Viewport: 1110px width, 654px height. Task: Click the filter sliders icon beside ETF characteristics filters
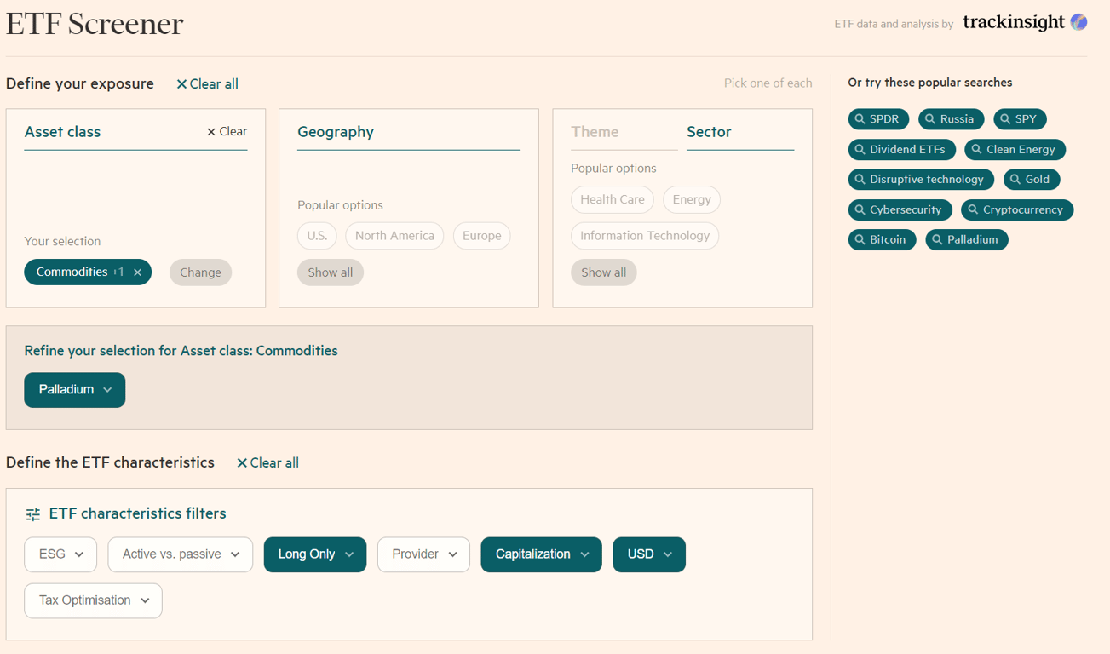pyautogui.click(x=32, y=513)
